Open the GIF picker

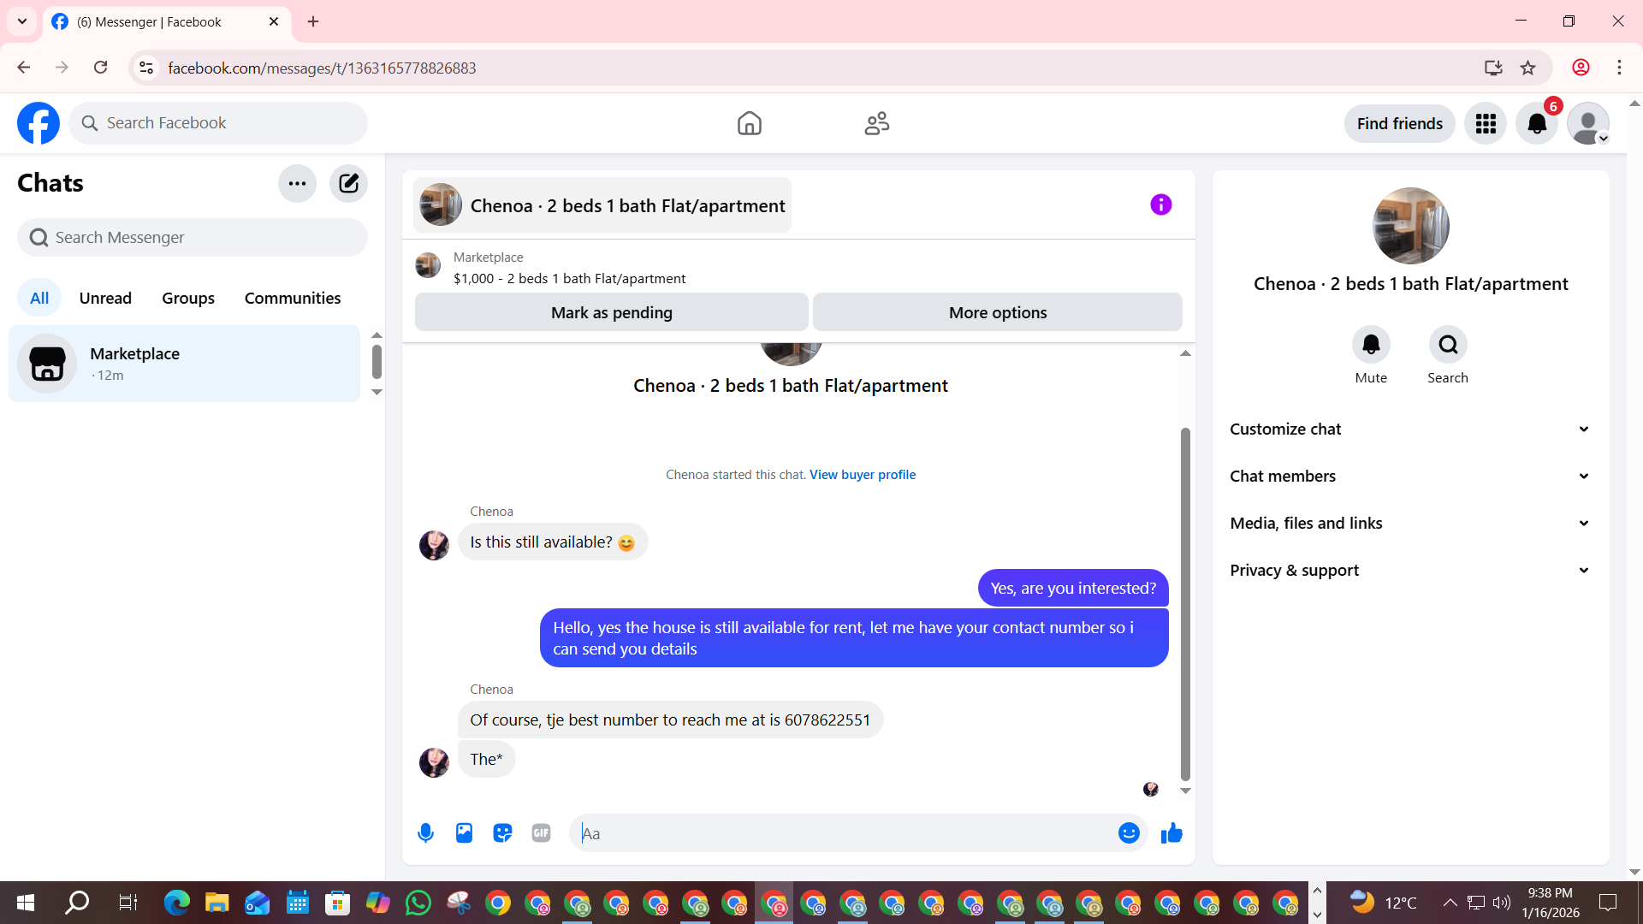(x=541, y=832)
